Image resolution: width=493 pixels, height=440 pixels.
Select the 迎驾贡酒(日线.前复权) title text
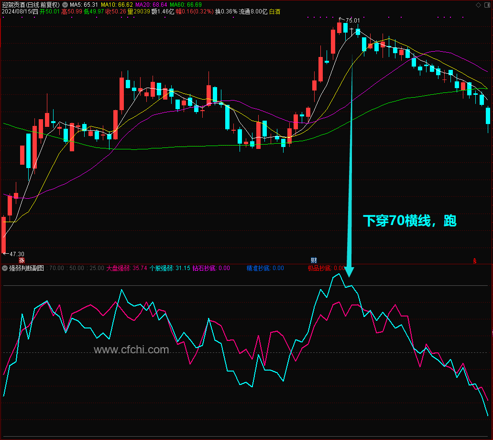coord(31,5)
